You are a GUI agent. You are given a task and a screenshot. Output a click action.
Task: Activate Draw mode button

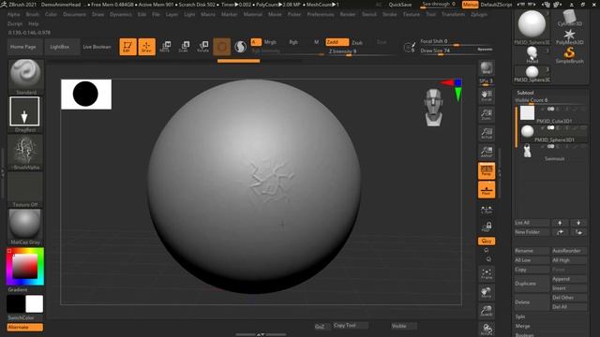(x=146, y=47)
